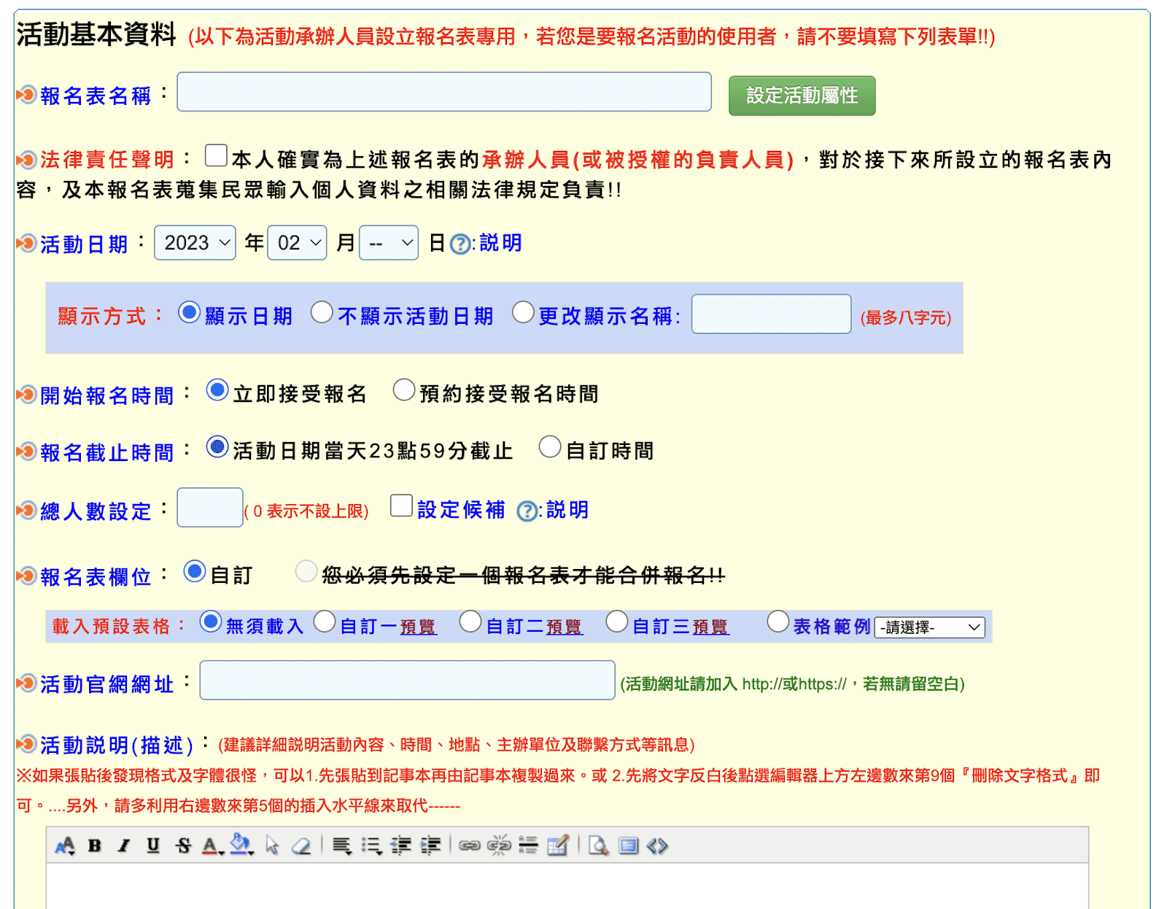Enable the 設定候補 checkbox

[x=401, y=506]
